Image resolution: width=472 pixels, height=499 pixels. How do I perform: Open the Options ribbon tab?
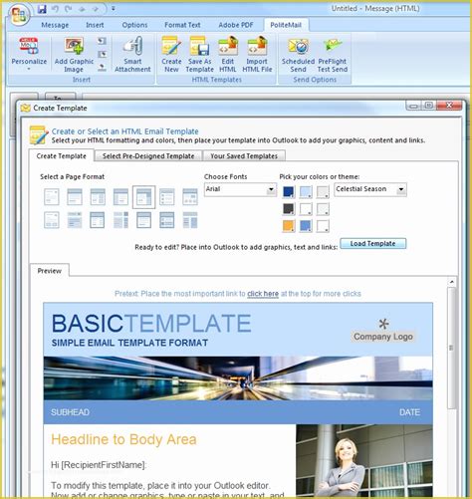pyautogui.click(x=134, y=25)
